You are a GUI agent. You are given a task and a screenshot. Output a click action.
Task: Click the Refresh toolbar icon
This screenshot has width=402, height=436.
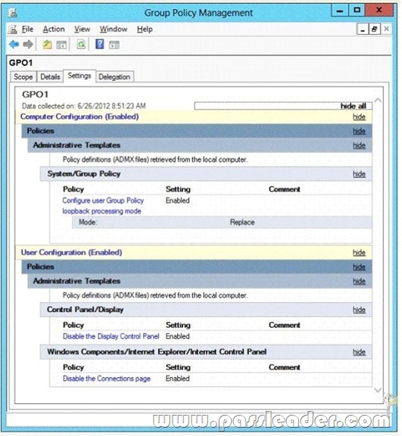click(81, 44)
